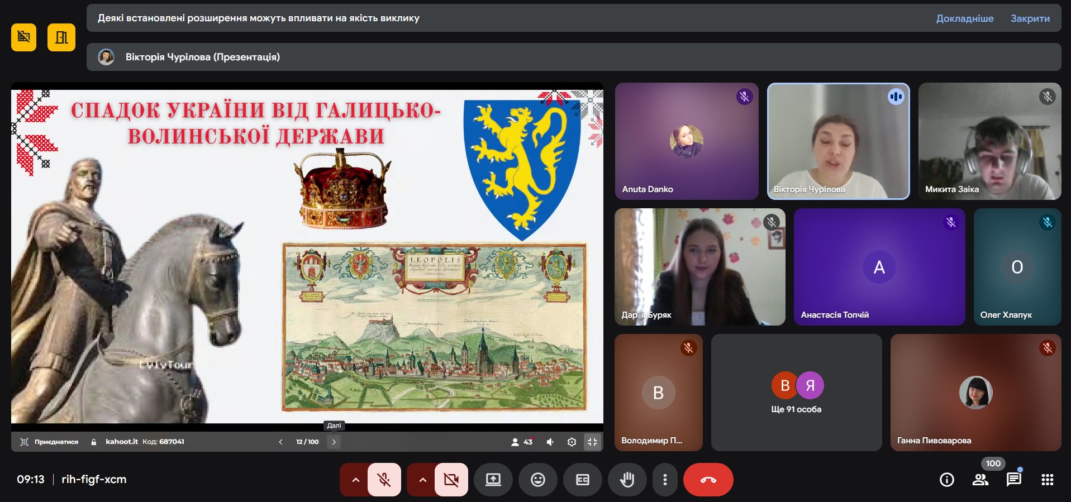This screenshot has height=502, width=1071.
Task: Open the Докладніше link in the banner
Action: 965,18
